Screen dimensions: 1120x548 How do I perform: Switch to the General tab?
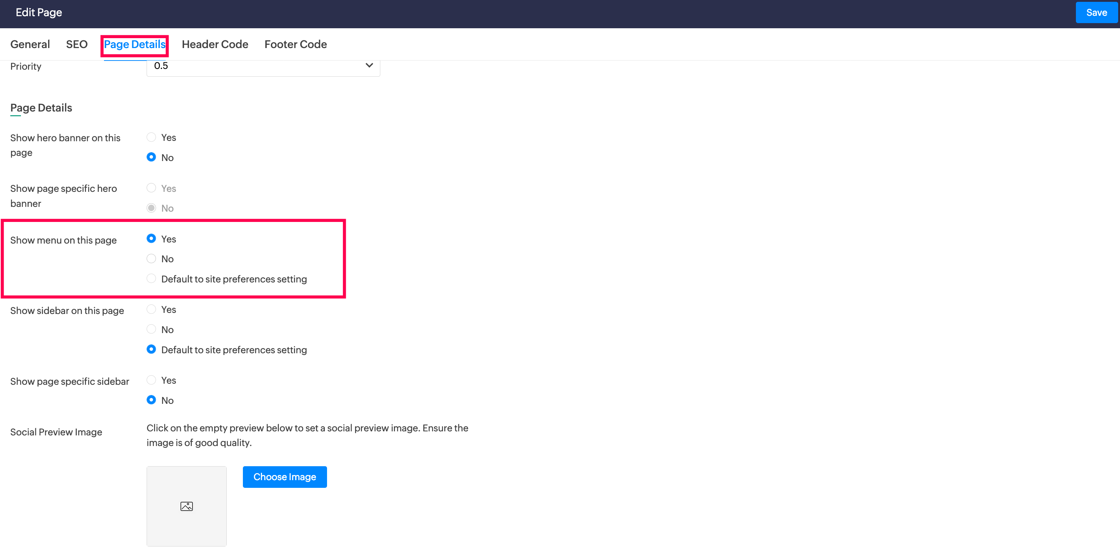click(30, 44)
